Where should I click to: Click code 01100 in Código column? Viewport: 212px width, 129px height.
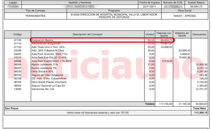point(18,40)
